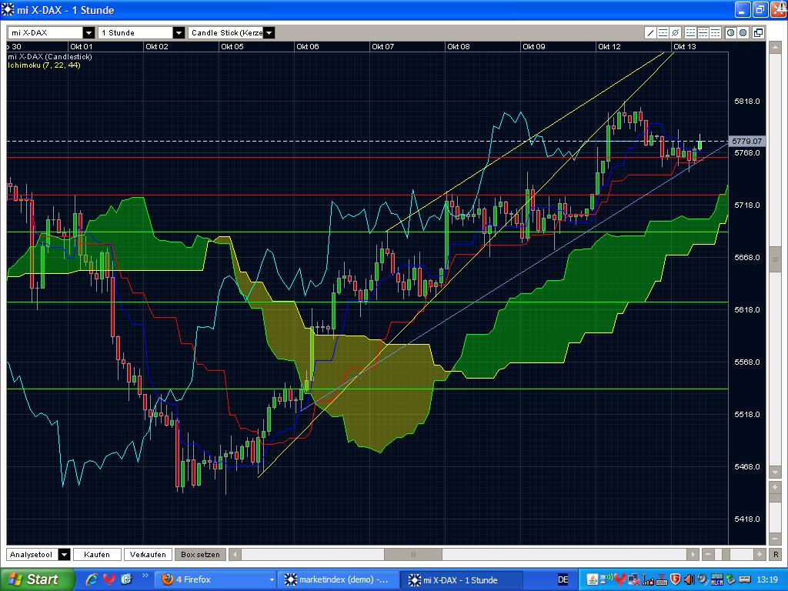Click the webcam tray icon
This screenshot has width=788, height=591.
coord(702,579)
